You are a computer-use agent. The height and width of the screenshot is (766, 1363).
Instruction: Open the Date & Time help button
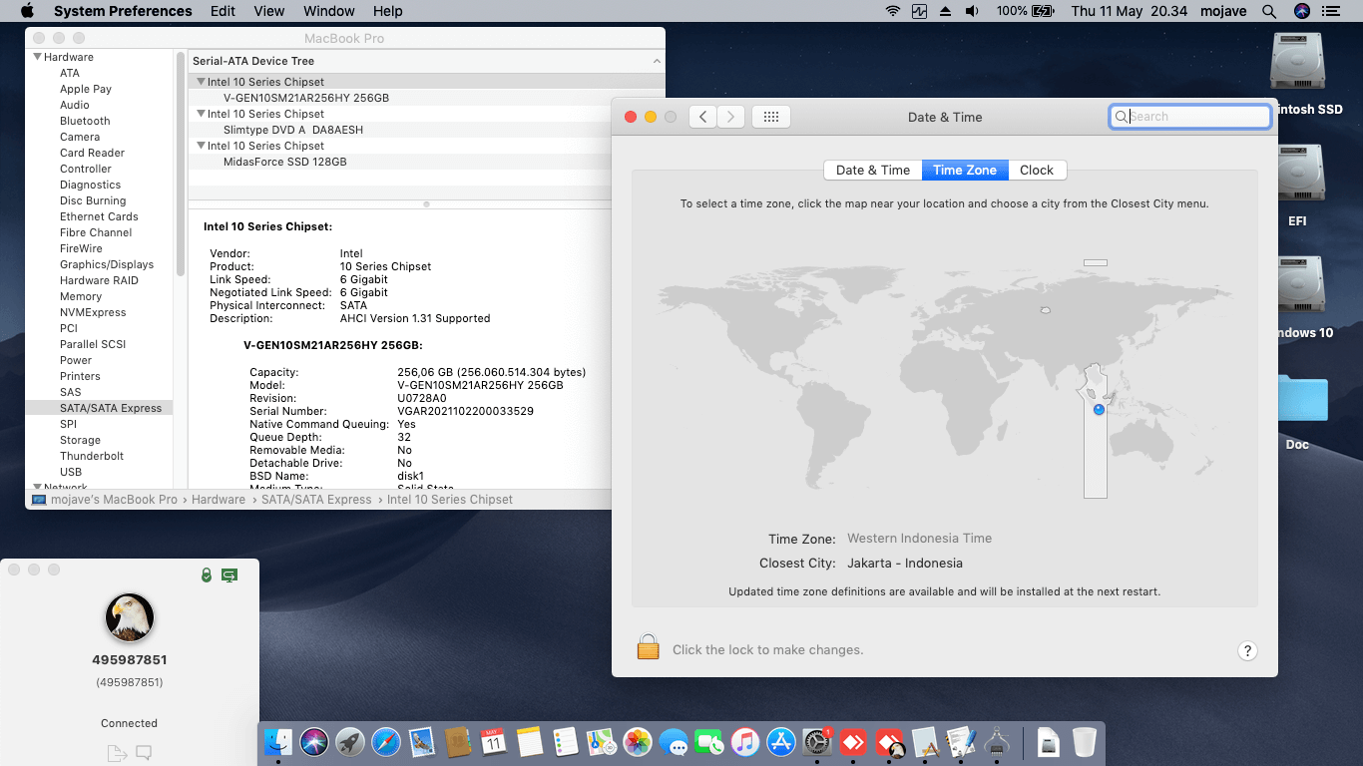click(1247, 650)
